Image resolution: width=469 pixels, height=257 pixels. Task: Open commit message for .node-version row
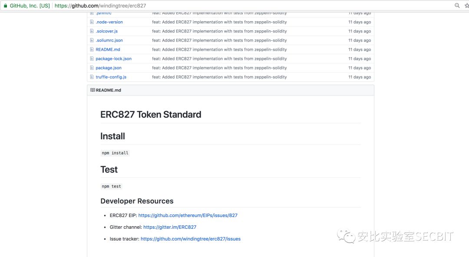click(219, 22)
